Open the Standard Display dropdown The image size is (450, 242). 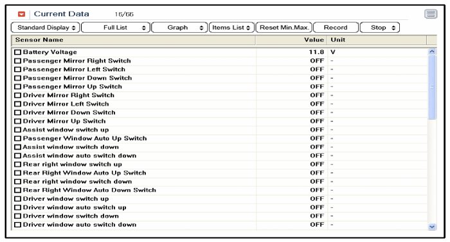coord(46,28)
